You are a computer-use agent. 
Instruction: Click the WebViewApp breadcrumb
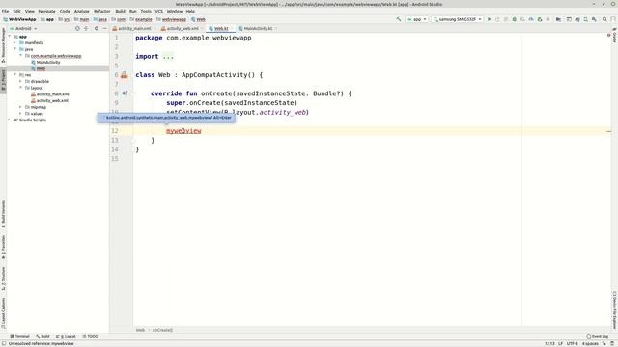19,19
